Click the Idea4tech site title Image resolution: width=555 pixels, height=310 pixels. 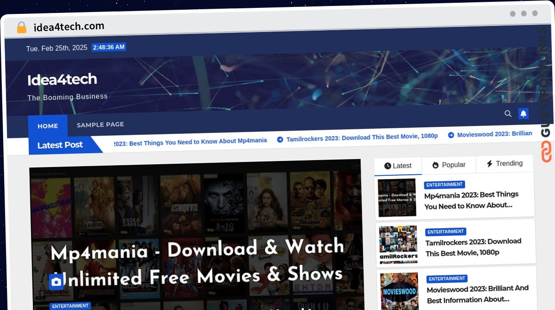coord(62,80)
